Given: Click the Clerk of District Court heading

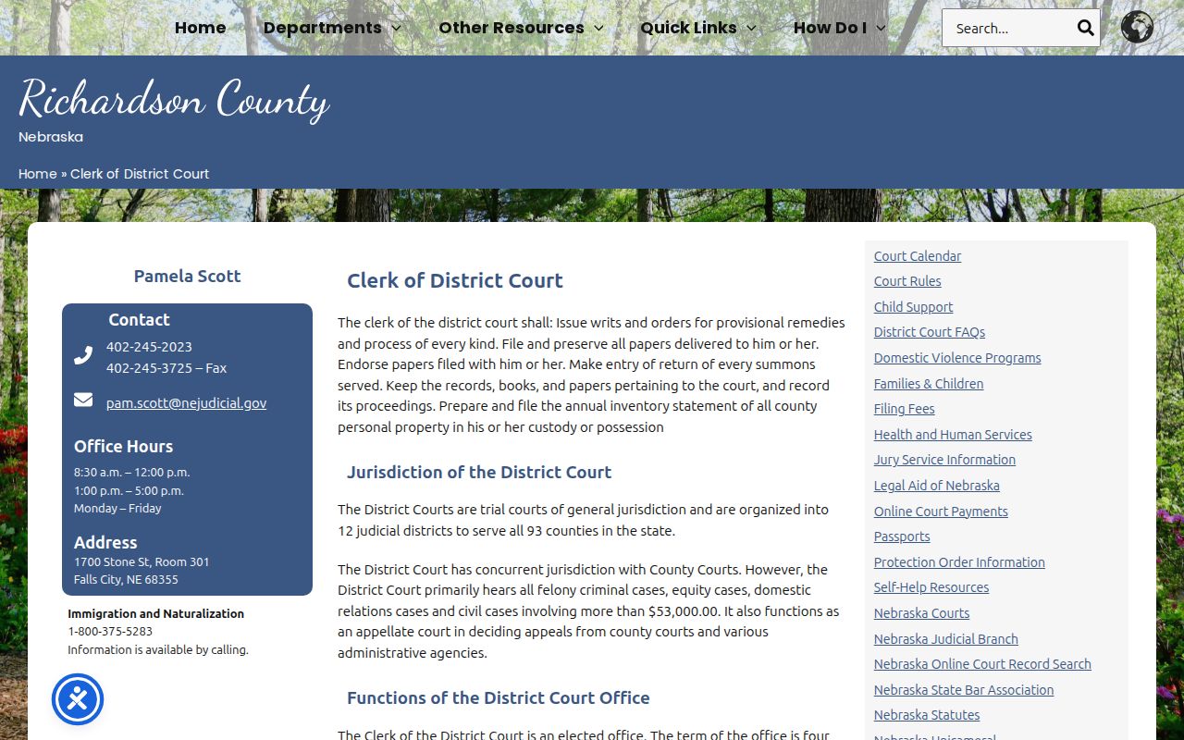Looking at the screenshot, I should tap(455, 280).
